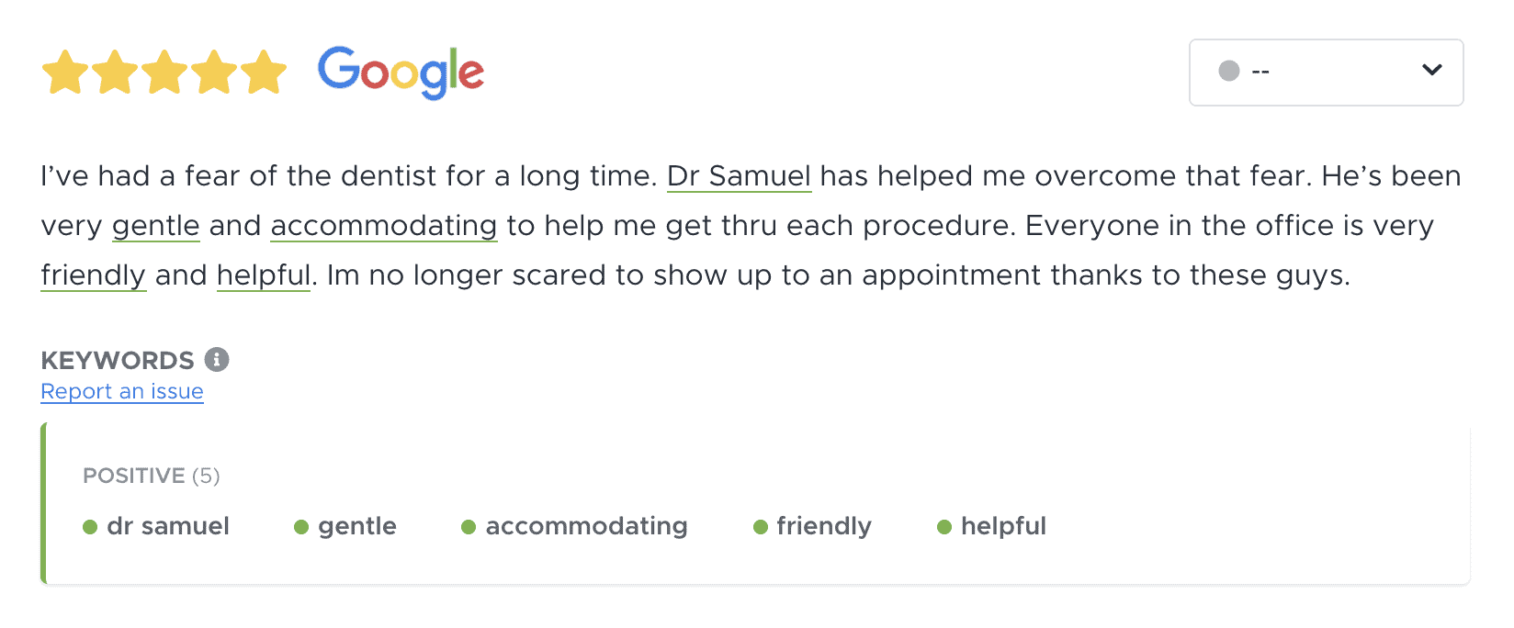Expand dropdown using chevron arrow

coord(1431,71)
